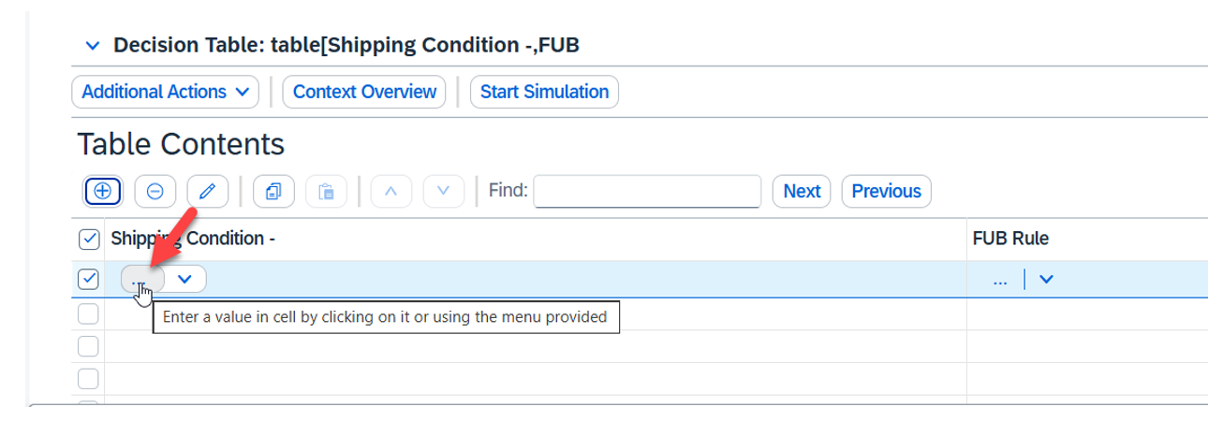Click the Move Row Up arrow

tap(391, 191)
